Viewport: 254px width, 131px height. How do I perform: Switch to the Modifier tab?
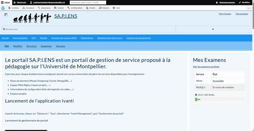pos(18,46)
